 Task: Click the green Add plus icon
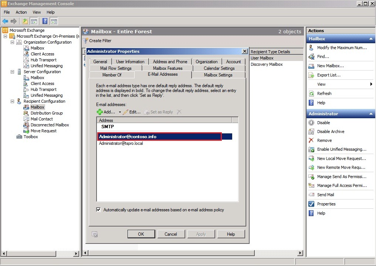[100, 112]
